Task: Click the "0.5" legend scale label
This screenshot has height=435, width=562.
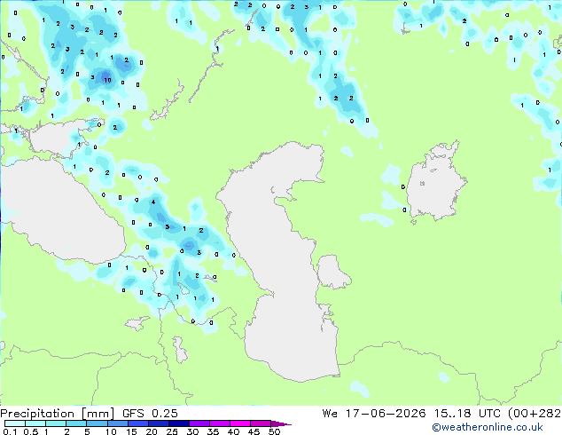Action: (31, 431)
